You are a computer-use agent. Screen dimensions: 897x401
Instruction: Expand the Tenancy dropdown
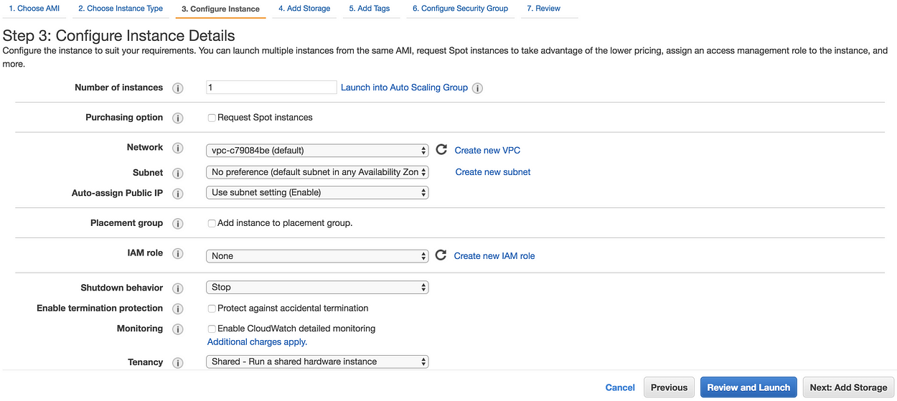pos(317,362)
